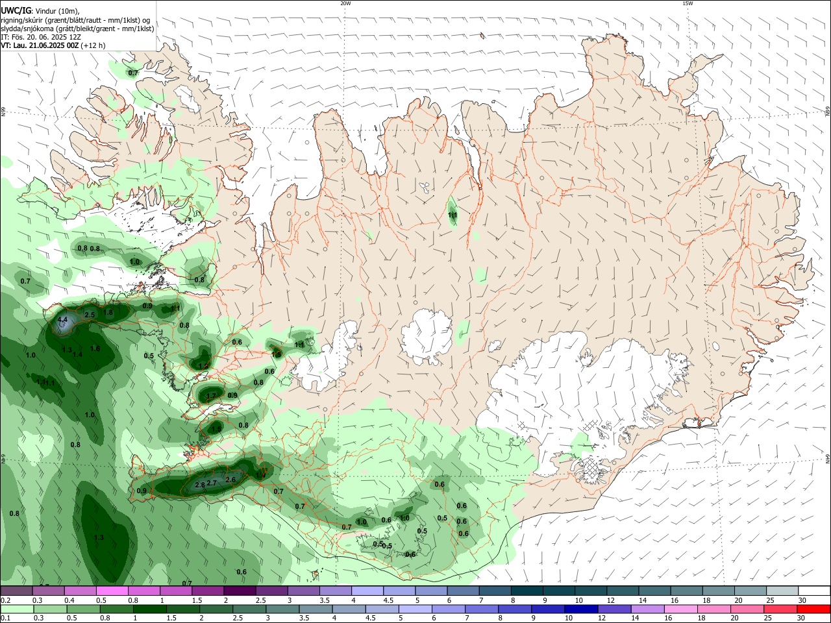The image size is (831, 623).
Task: Pick bright red lower legend swatch above 30
Action: pyautogui.click(x=812, y=609)
